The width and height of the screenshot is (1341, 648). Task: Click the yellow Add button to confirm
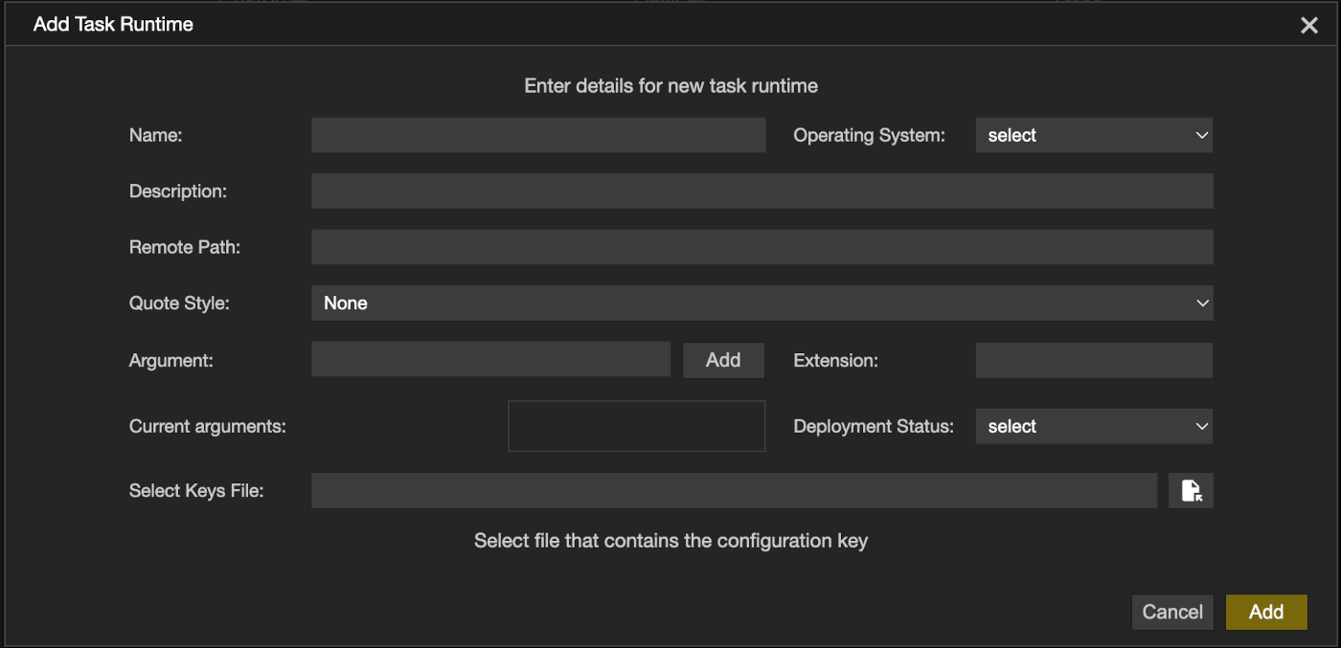1266,613
